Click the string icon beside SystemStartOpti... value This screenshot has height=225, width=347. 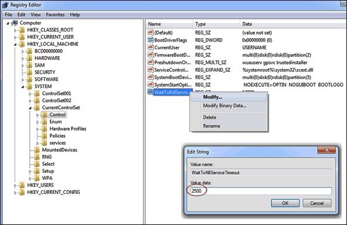click(151, 85)
